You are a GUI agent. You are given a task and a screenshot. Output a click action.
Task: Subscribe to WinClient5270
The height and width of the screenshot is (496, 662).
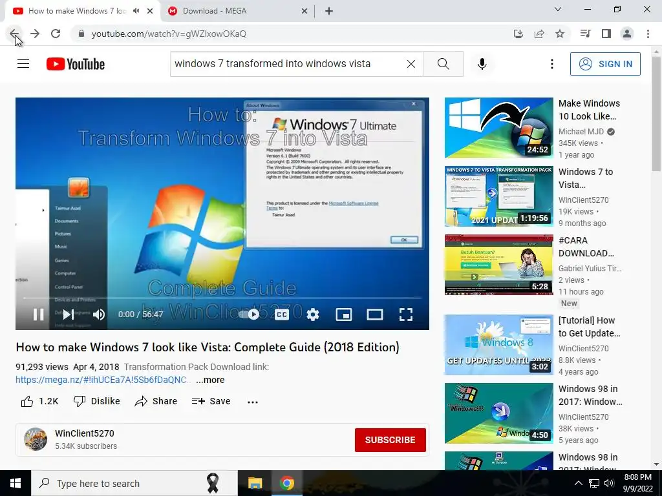pyautogui.click(x=390, y=440)
